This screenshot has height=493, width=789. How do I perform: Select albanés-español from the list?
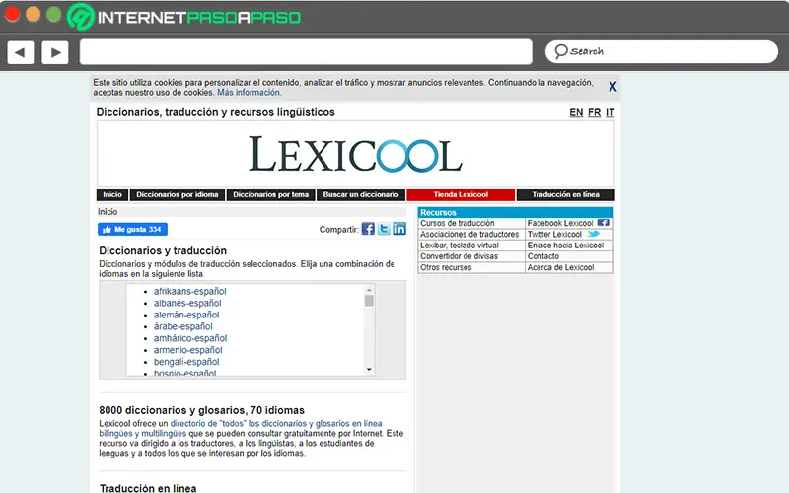(187, 303)
